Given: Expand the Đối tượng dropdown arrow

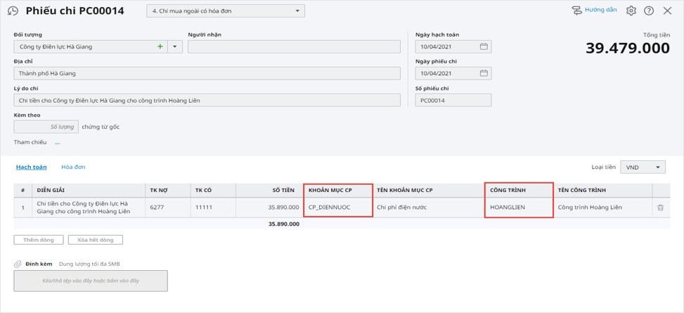Looking at the screenshot, I should 175,47.
